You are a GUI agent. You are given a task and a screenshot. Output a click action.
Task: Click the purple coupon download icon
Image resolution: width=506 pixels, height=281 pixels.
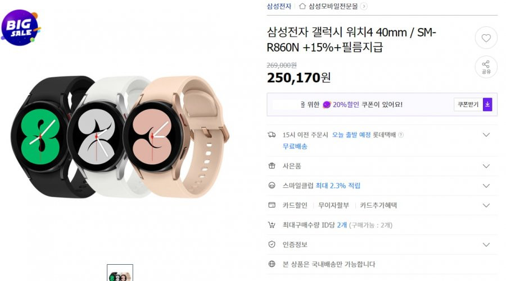pyautogui.click(x=487, y=105)
